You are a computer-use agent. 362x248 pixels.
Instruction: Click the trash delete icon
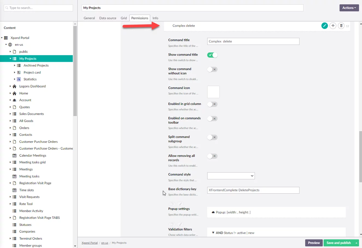coord(341,26)
